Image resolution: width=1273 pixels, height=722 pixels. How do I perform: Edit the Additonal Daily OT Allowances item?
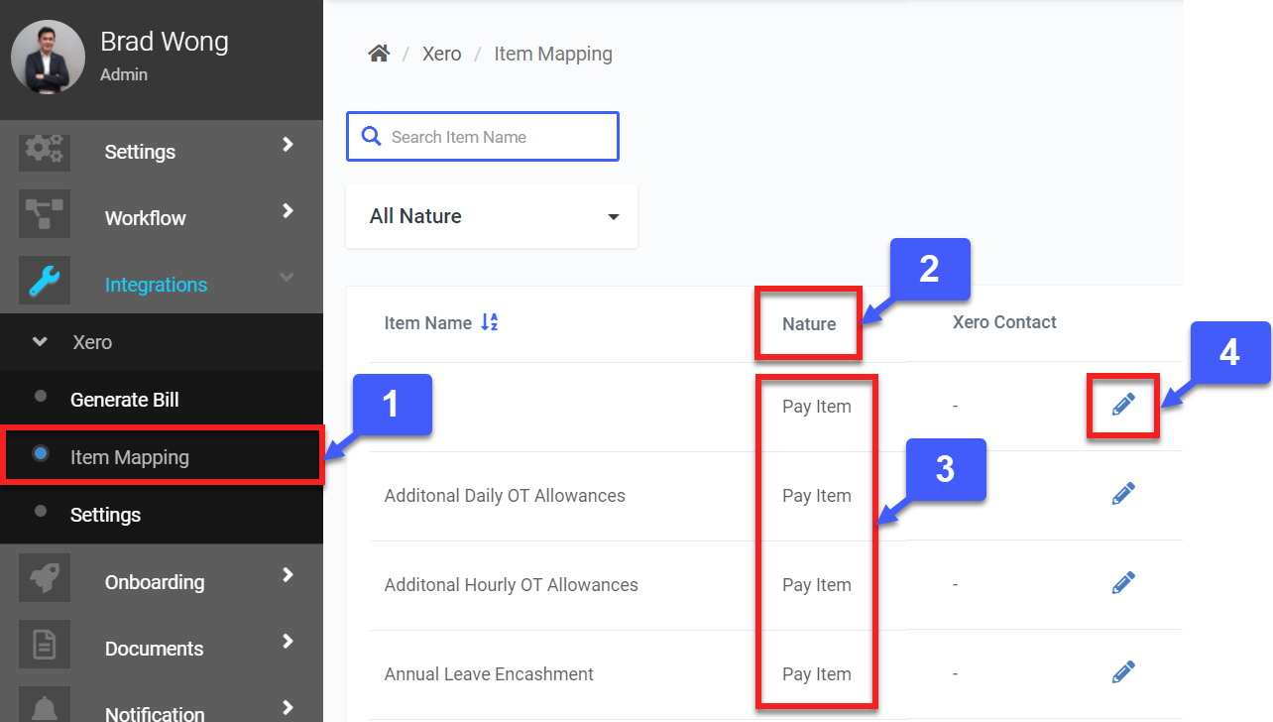tap(1122, 494)
